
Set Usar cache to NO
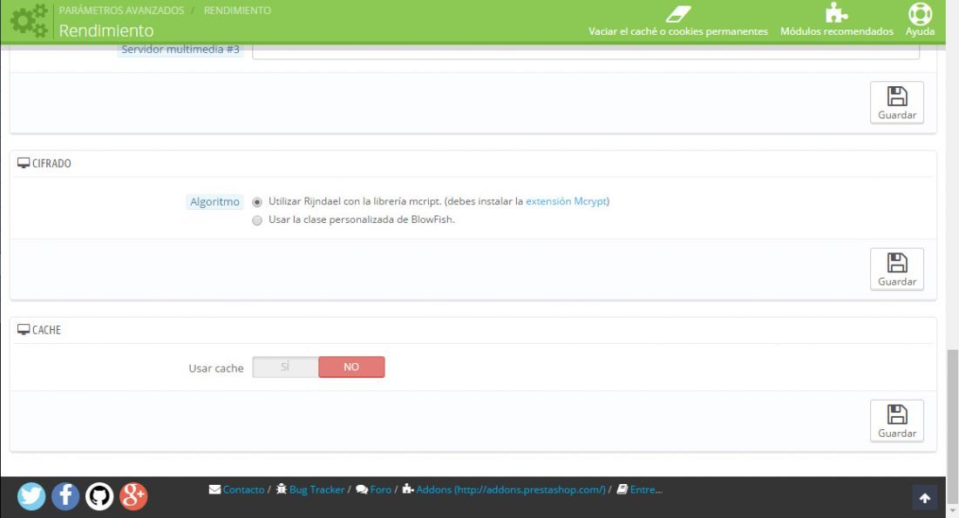(x=351, y=367)
